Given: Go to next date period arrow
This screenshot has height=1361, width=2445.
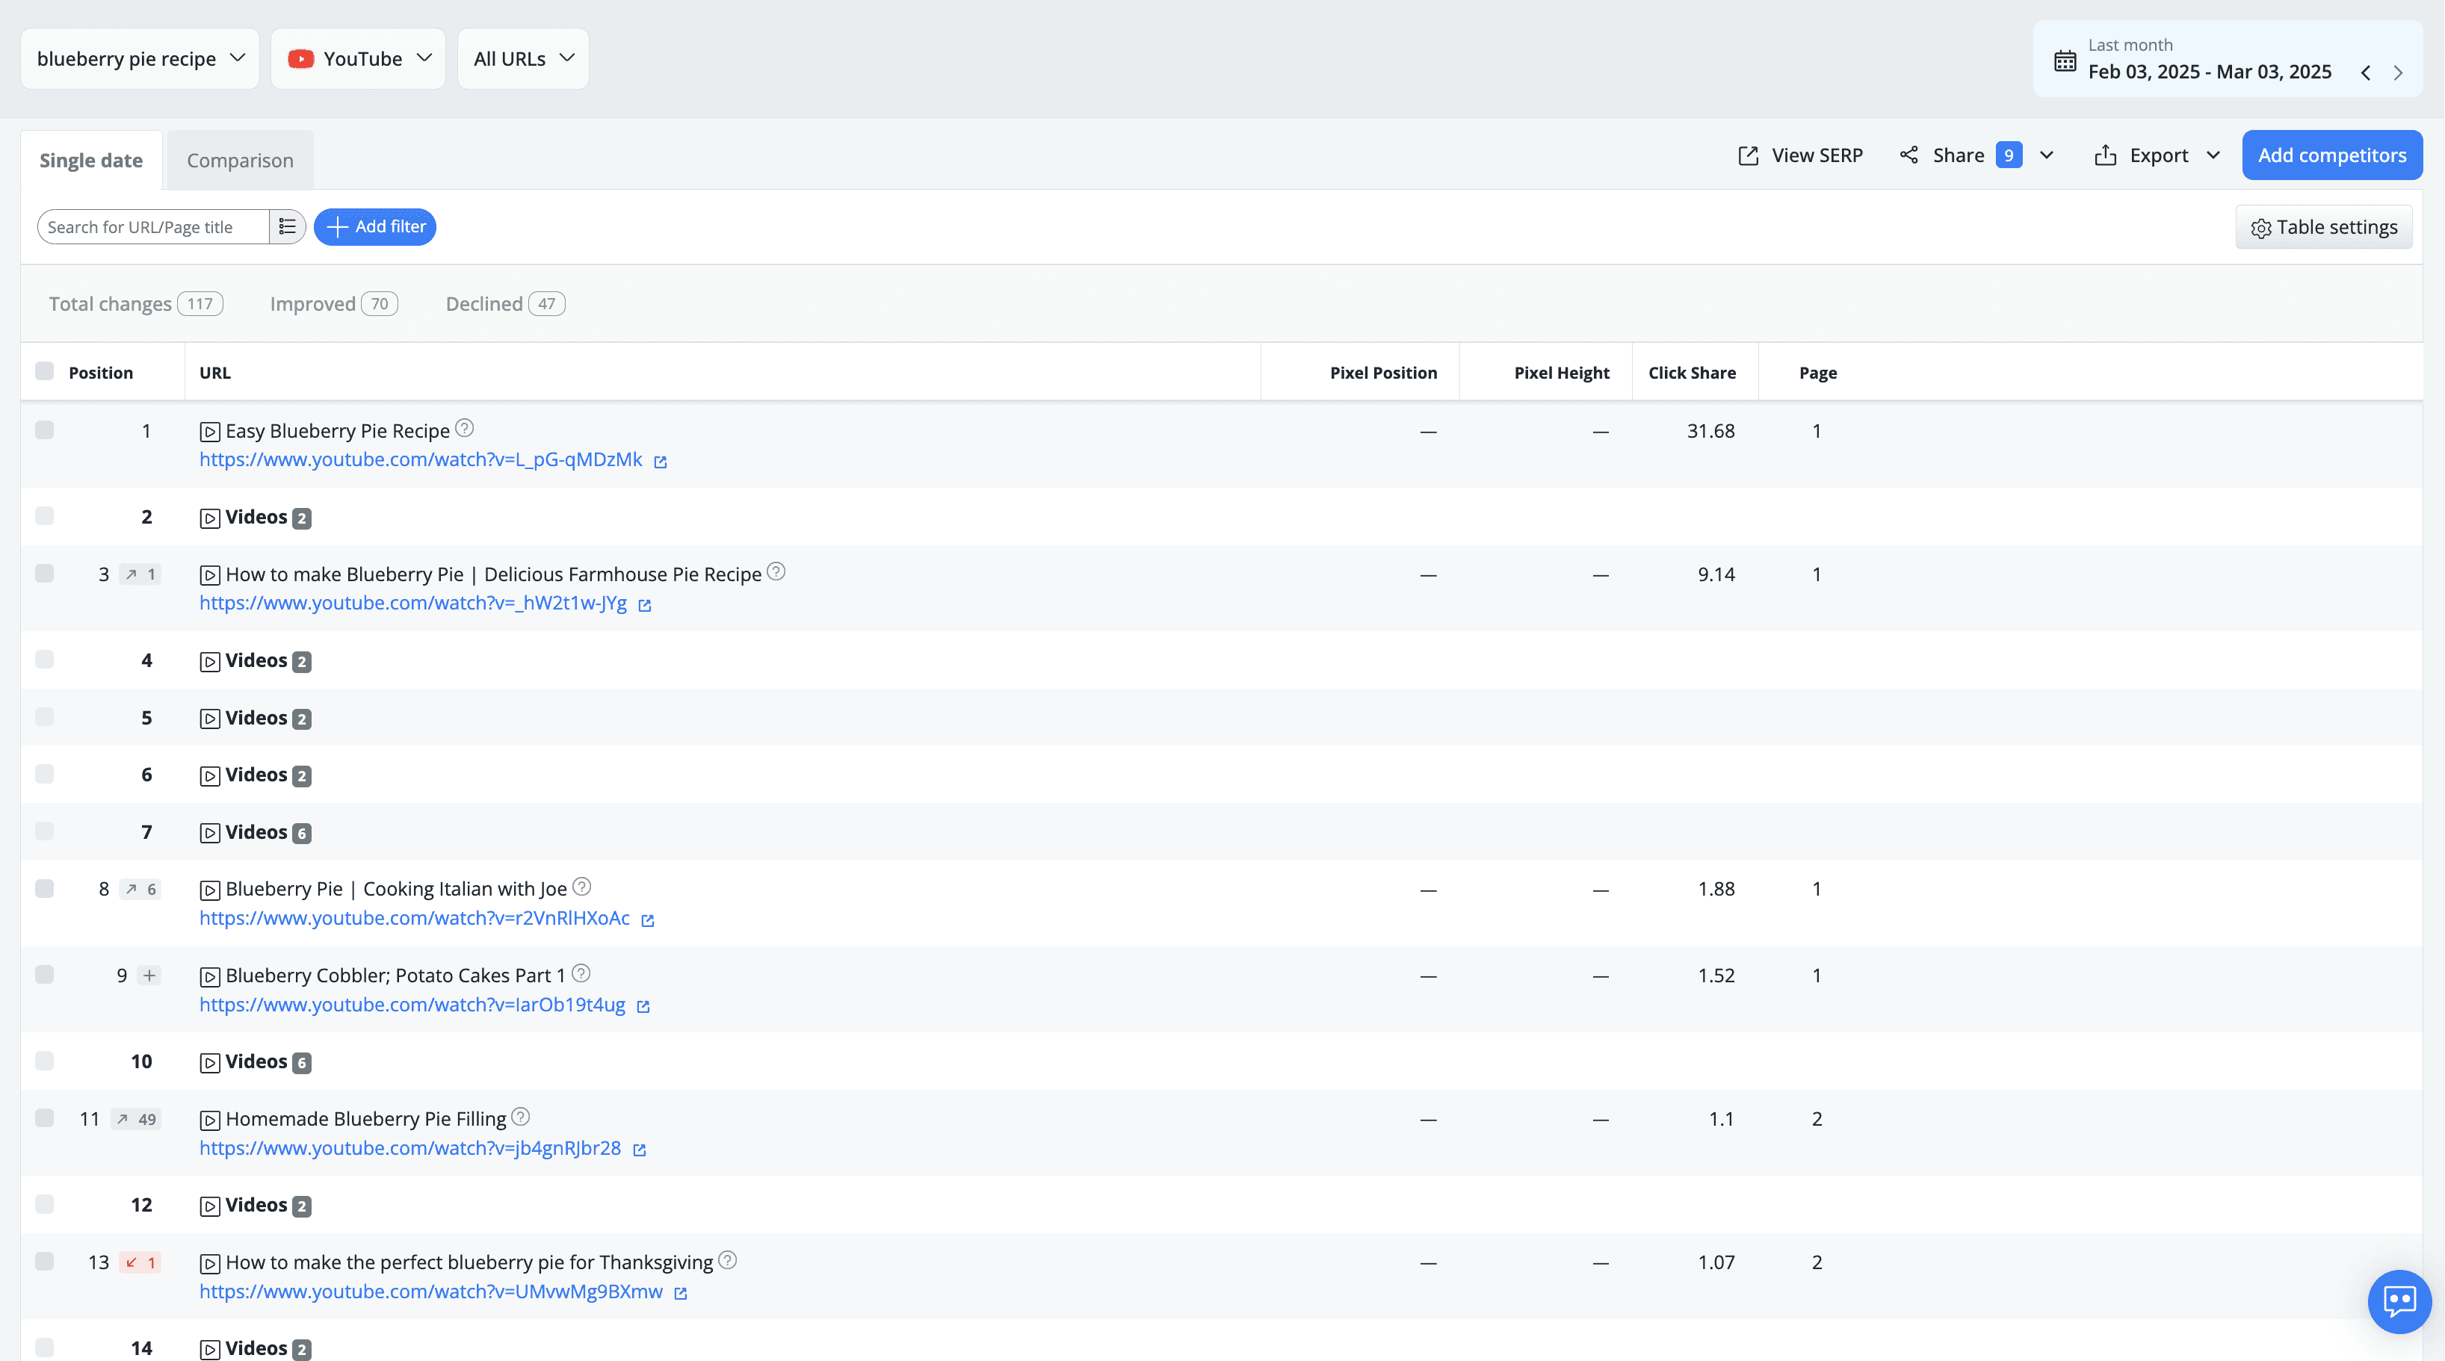Looking at the screenshot, I should pos(2397,73).
